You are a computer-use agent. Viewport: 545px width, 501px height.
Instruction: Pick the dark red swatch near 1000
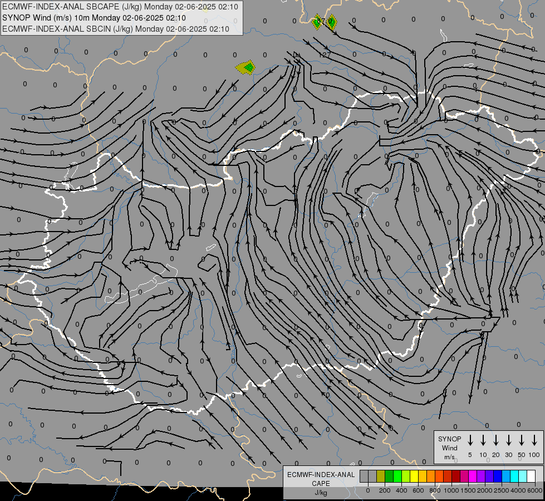456,476
